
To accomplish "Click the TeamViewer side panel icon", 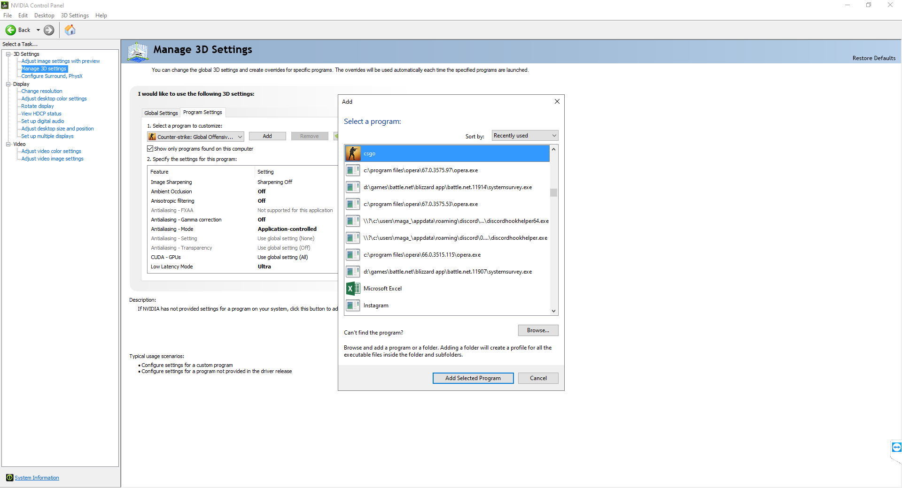I will [x=896, y=447].
